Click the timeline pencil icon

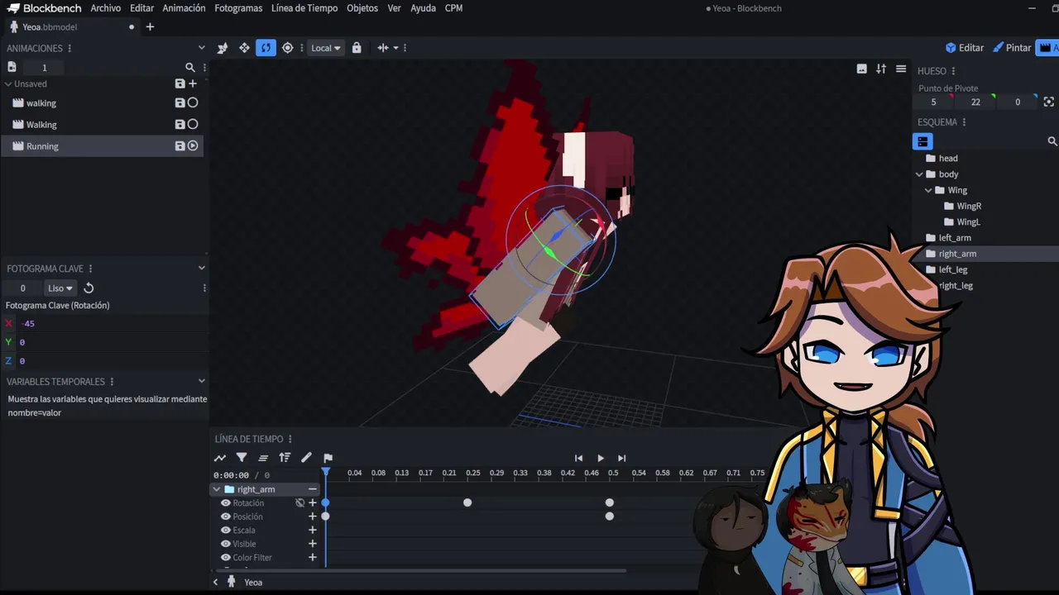(306, 458)
